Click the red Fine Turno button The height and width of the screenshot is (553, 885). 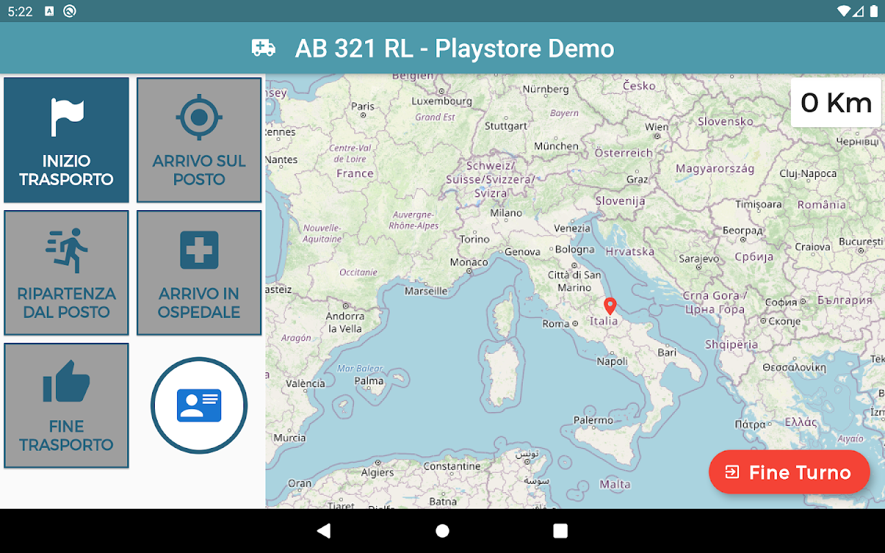coord(789,472)
